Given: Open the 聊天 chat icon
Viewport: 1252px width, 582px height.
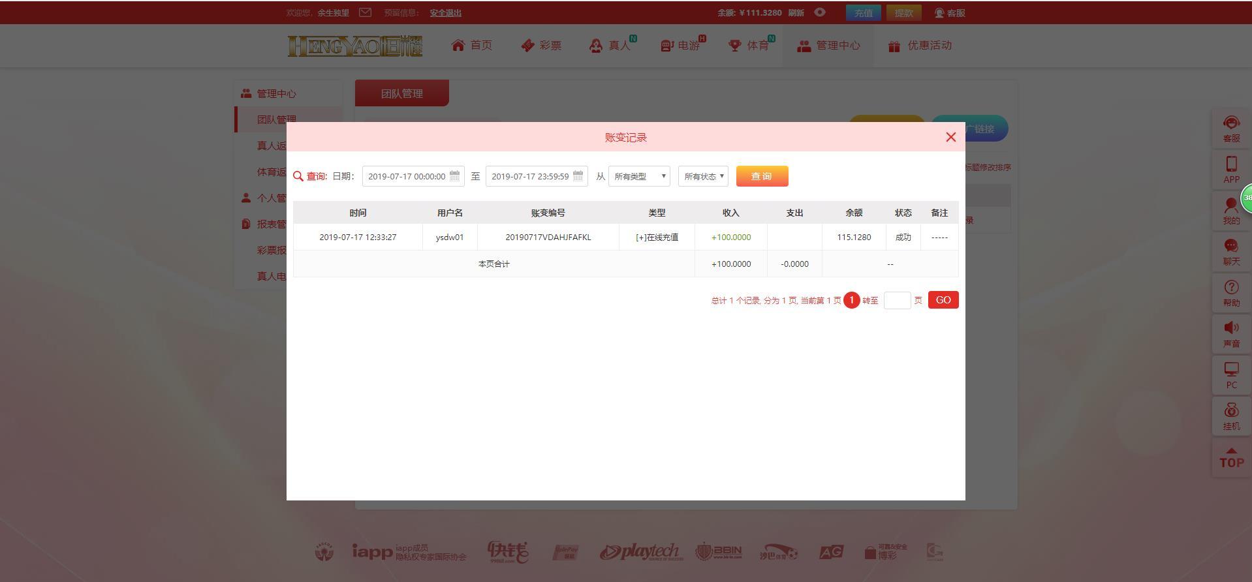Looking at the screenshot, I should tap(1231, 252).
